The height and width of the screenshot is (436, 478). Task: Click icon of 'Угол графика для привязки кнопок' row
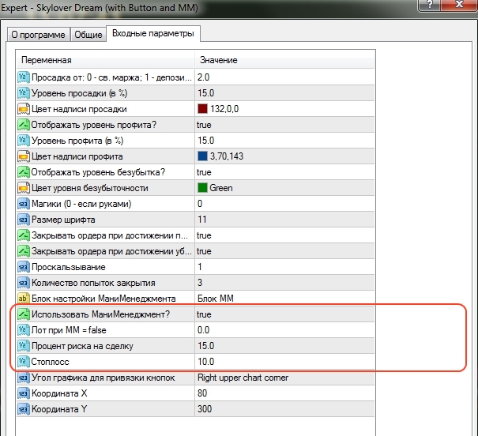24,378
